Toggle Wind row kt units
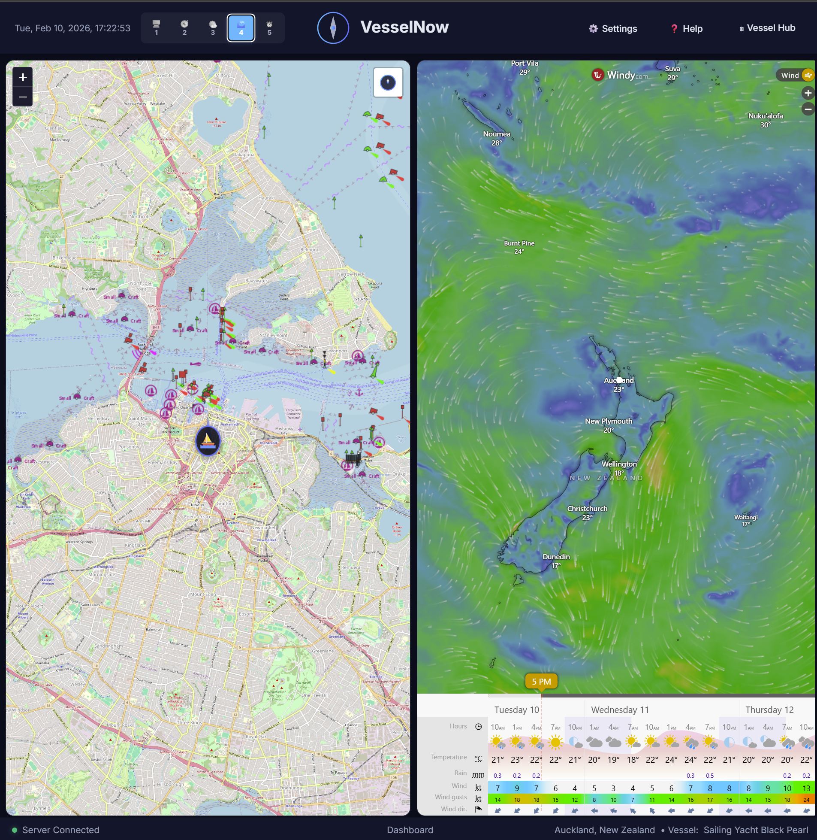The width and height of the screenshot is (817, 840). pos(479,788)
